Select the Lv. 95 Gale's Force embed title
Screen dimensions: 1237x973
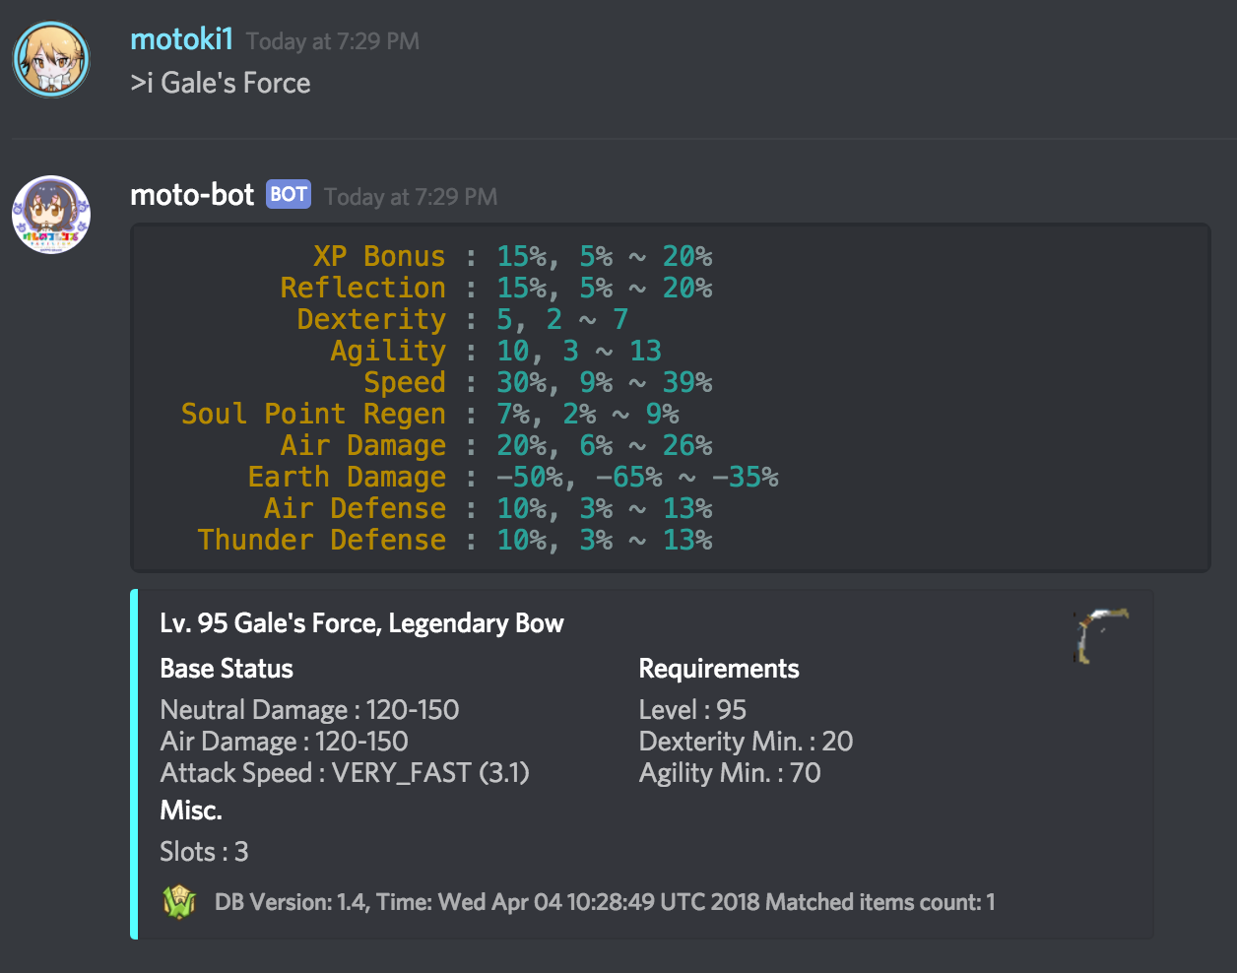point(361,623)
